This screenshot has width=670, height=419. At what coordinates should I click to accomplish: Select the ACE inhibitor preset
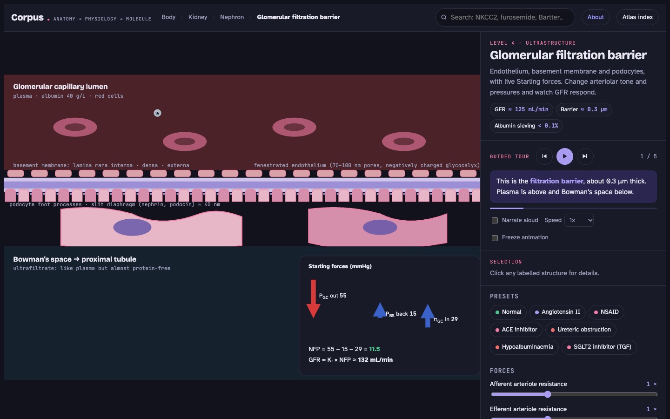pos(516,330)
